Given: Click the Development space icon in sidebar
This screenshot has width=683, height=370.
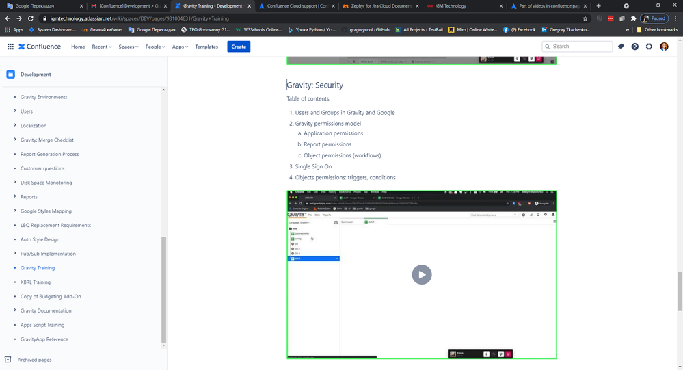Looking at the screenshot, I should pyautogui.click(x=10, y=75).
